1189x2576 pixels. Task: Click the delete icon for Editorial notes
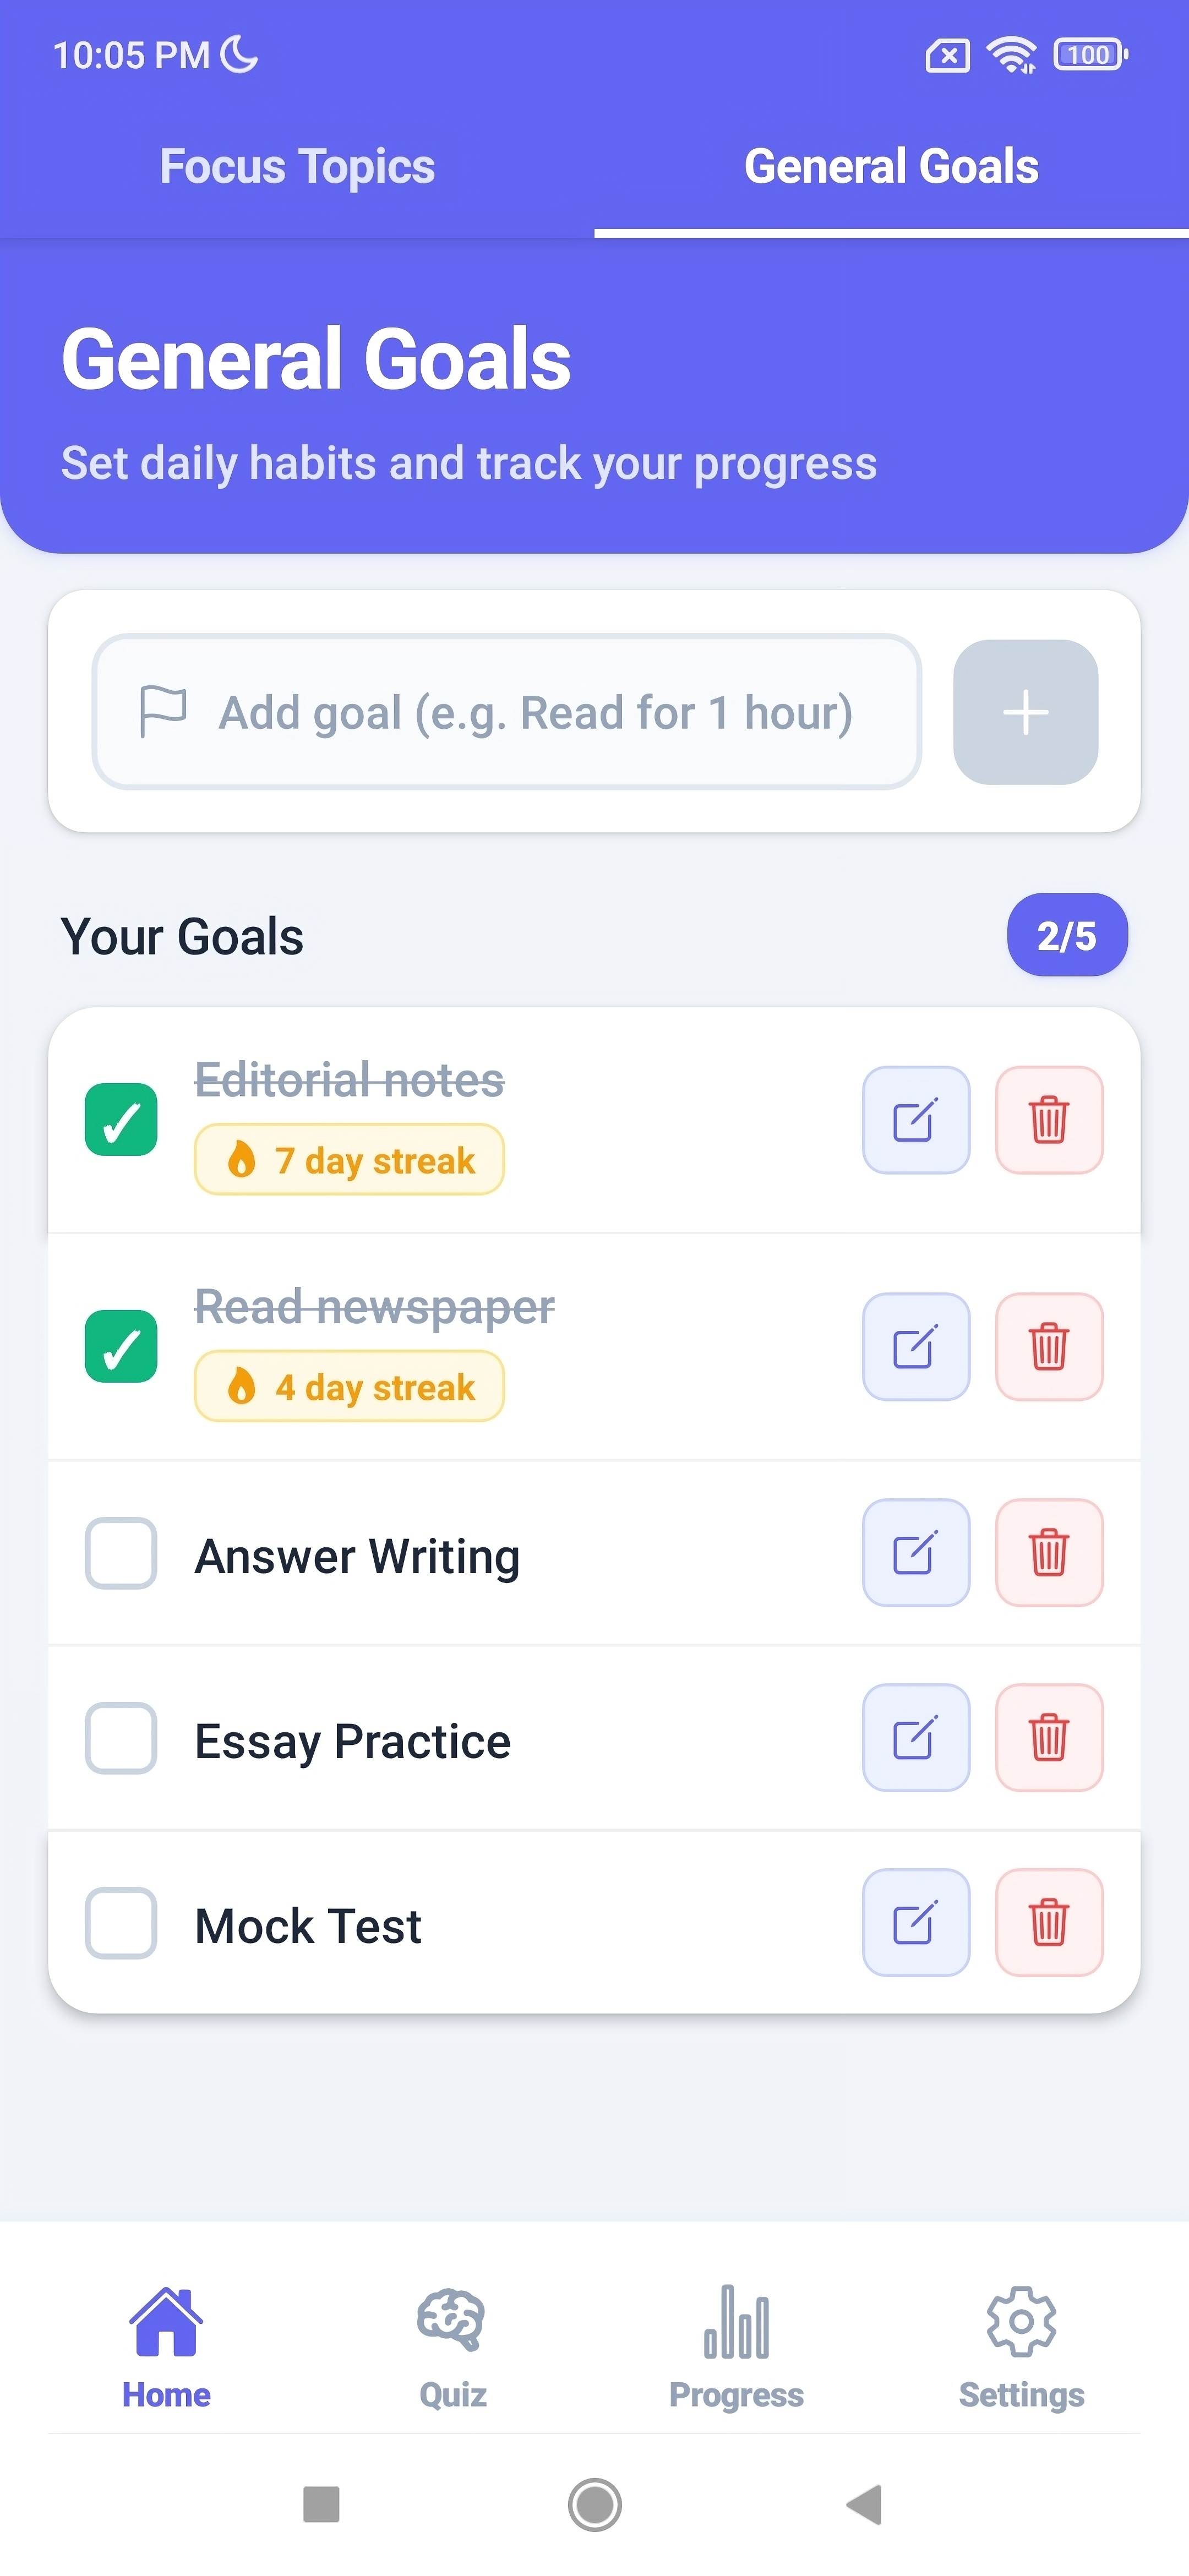pyautogui.click(x=1048, y=1119)
